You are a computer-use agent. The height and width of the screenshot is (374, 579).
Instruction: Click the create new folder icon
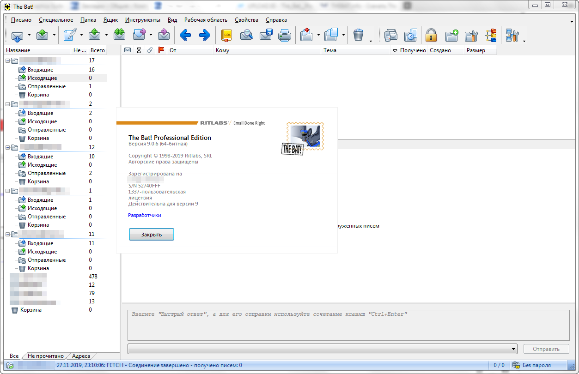pyautogui.click(x=451, y=35)
